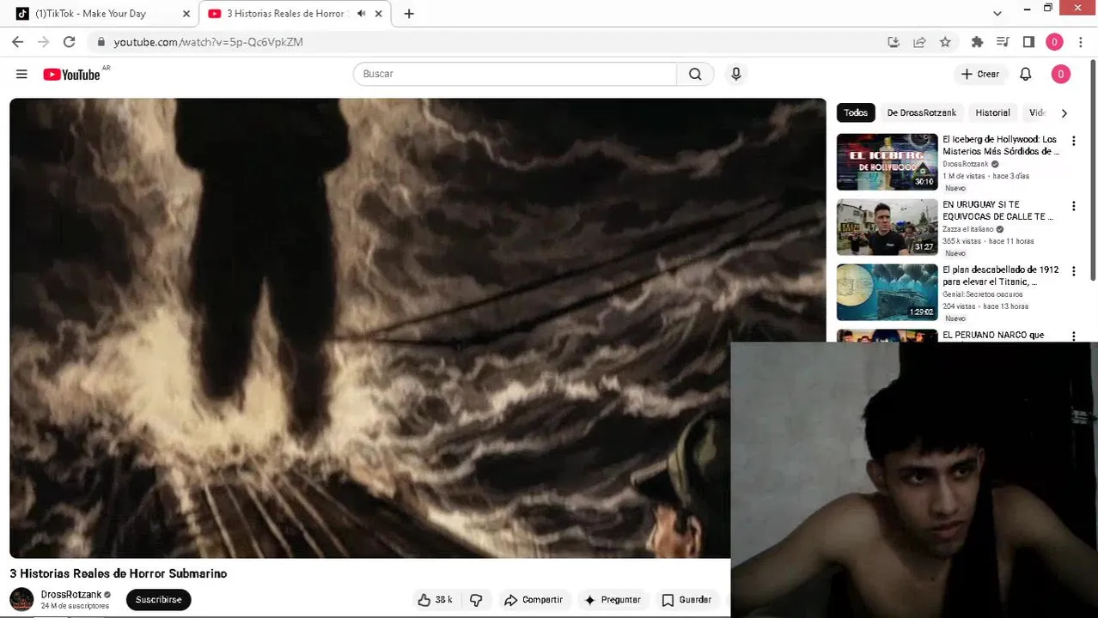Open El plan descabellado de 1912 title
This screenshot has height=618, width=1098.
click(1000, 276)
